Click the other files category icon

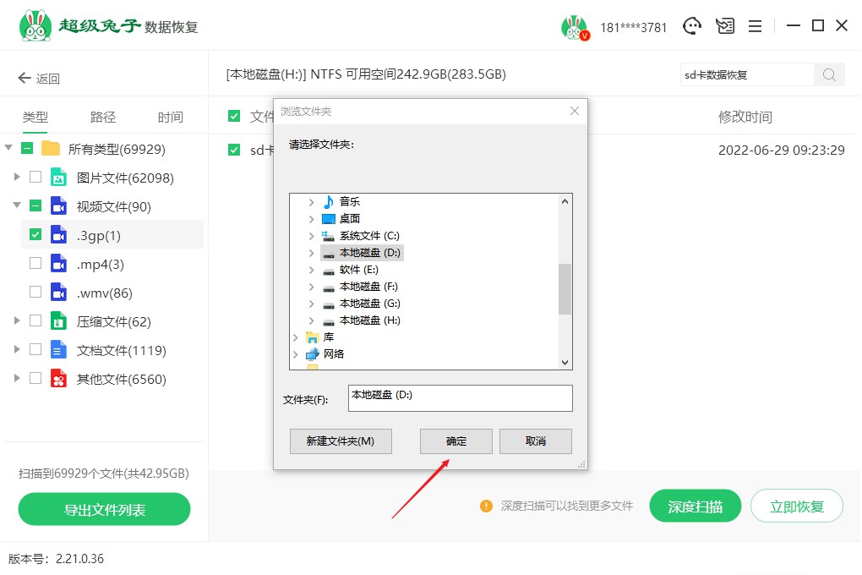click(x=58, y=379)
